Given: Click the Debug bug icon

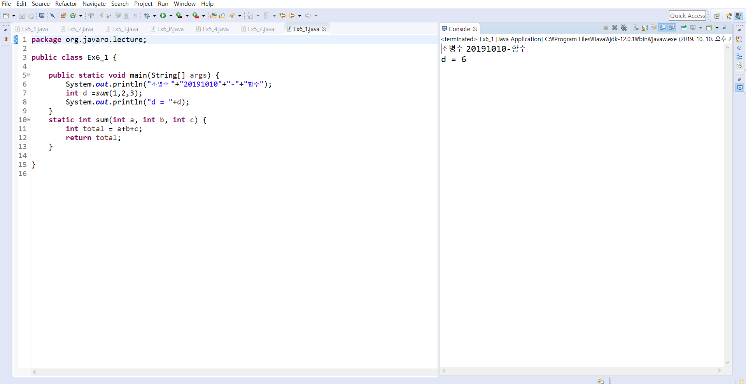Looking at the screenshot, I should (147, 16).
